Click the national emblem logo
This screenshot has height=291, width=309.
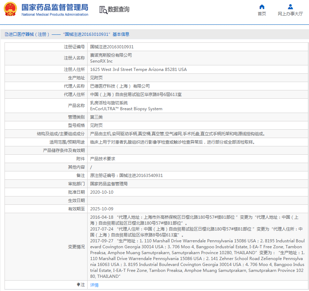10,9
